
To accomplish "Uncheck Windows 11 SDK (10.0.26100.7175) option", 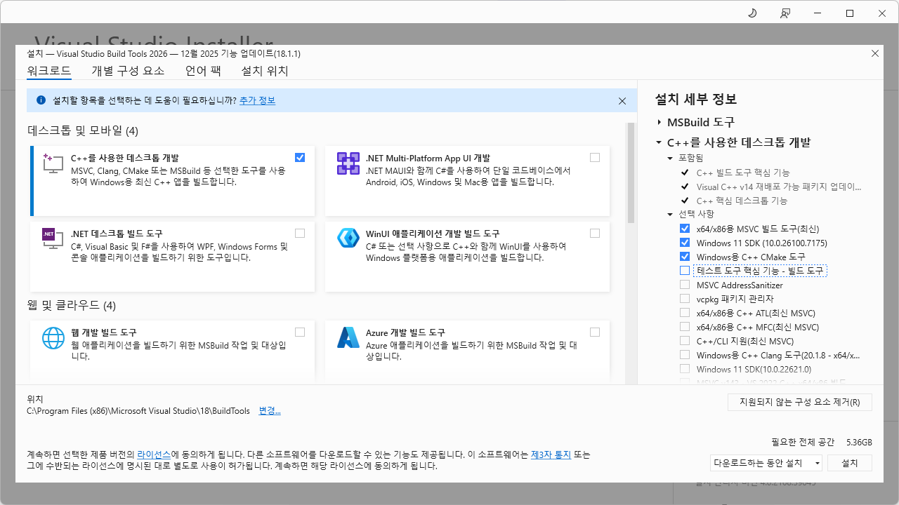I will coord(685,243).
